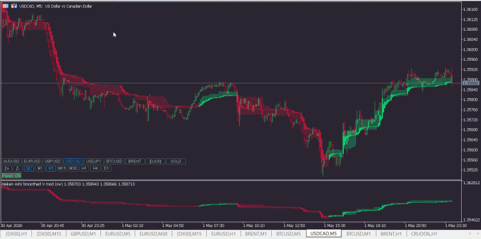The width and height of the screenshot is (481, 239).
Task: Set timeframe to H4 in panel
Action: pos(95,169)
